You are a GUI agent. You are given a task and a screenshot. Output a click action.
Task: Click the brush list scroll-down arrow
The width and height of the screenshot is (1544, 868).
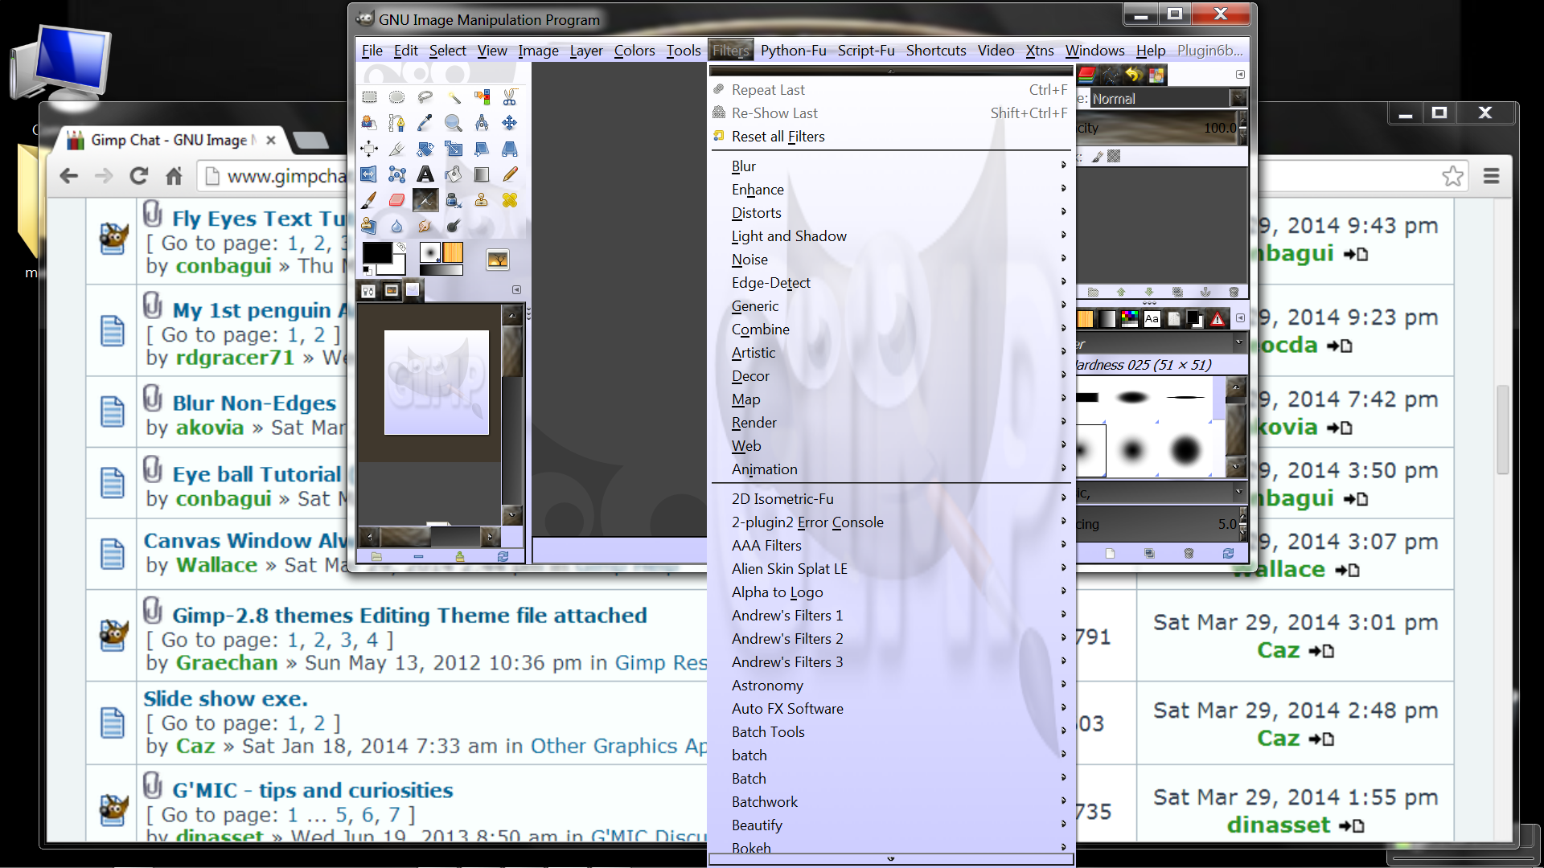click(x=1236, y=467)
